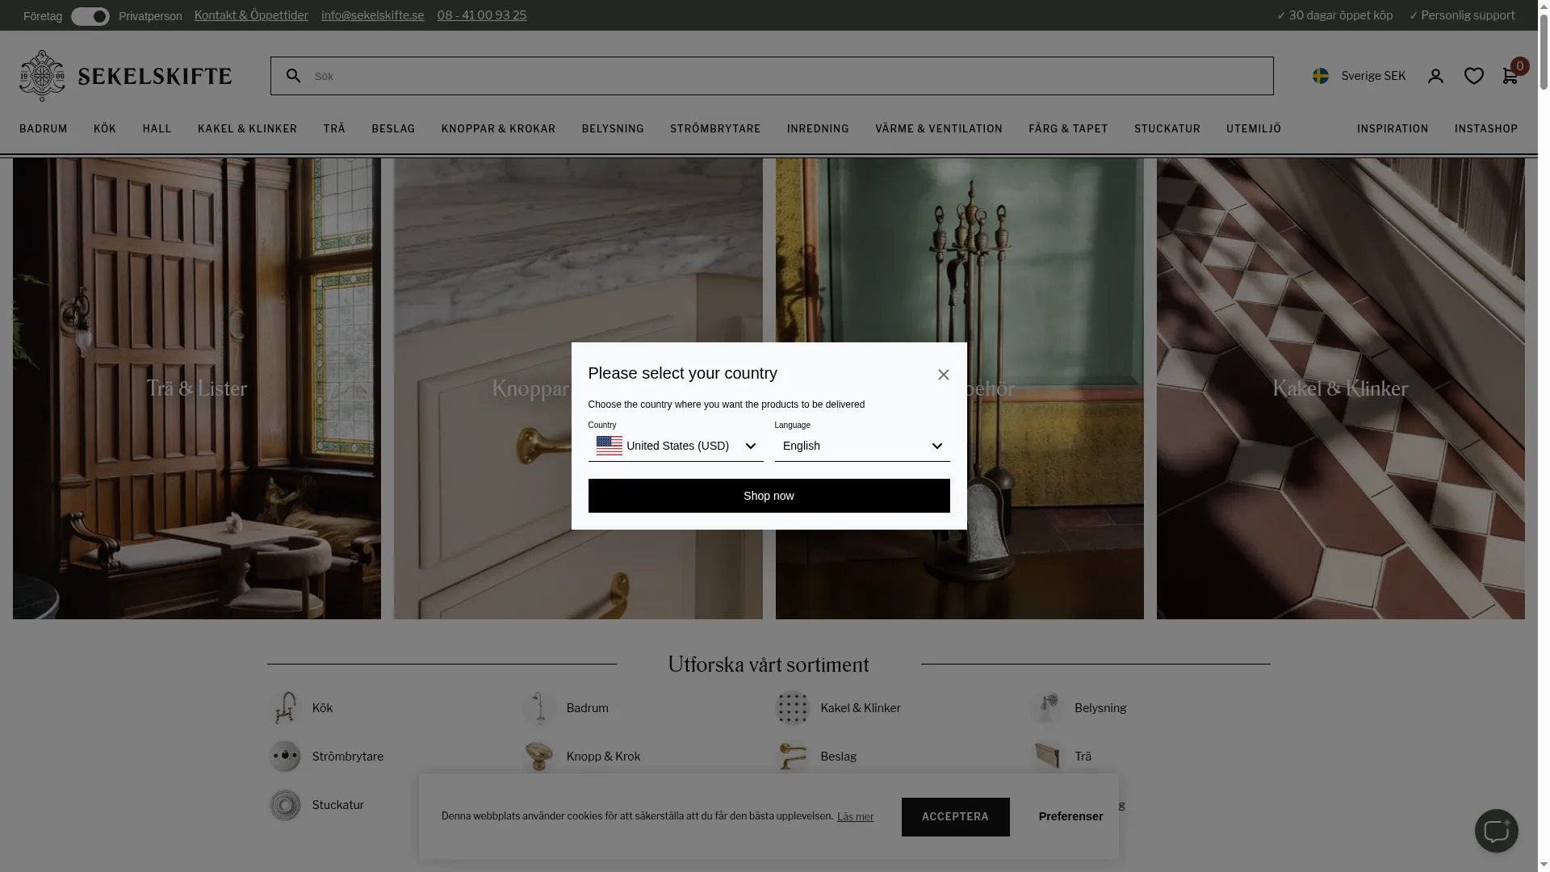Click the Kök faucet icon
This screenshot has width=1550, height=872.
click(285, 708)
